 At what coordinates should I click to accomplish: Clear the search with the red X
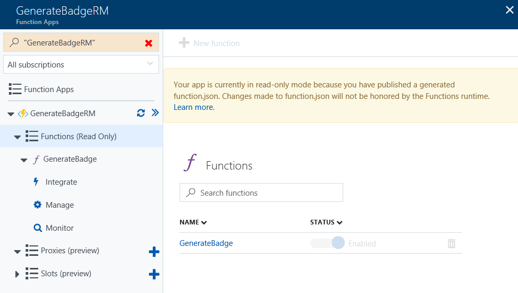coord(149,43)
